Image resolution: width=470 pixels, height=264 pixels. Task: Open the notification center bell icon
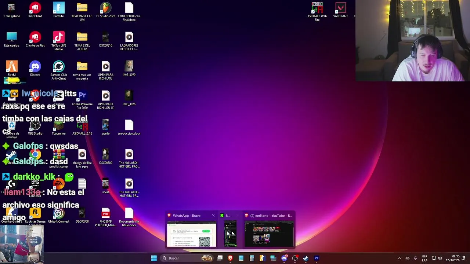click(463, 258)
